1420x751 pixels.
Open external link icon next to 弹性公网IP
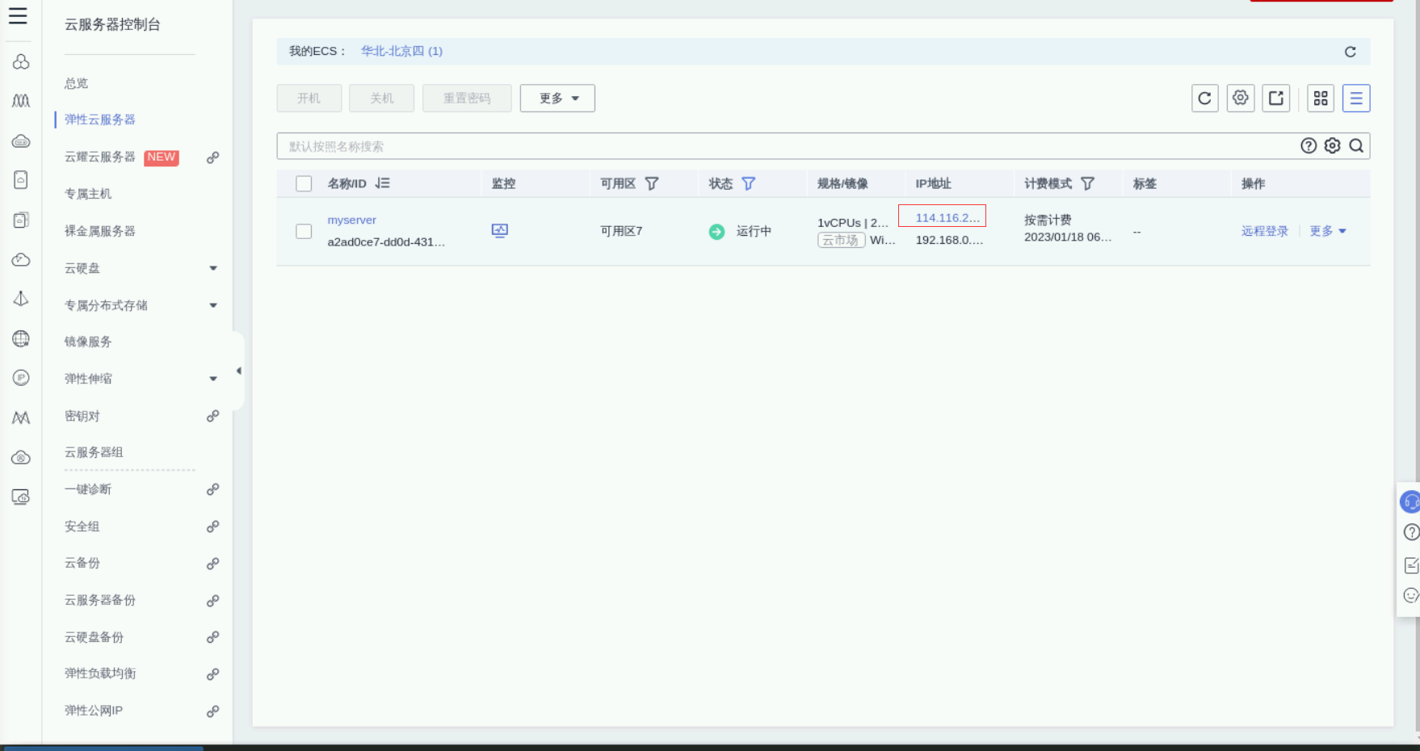(x=212, y=711)
